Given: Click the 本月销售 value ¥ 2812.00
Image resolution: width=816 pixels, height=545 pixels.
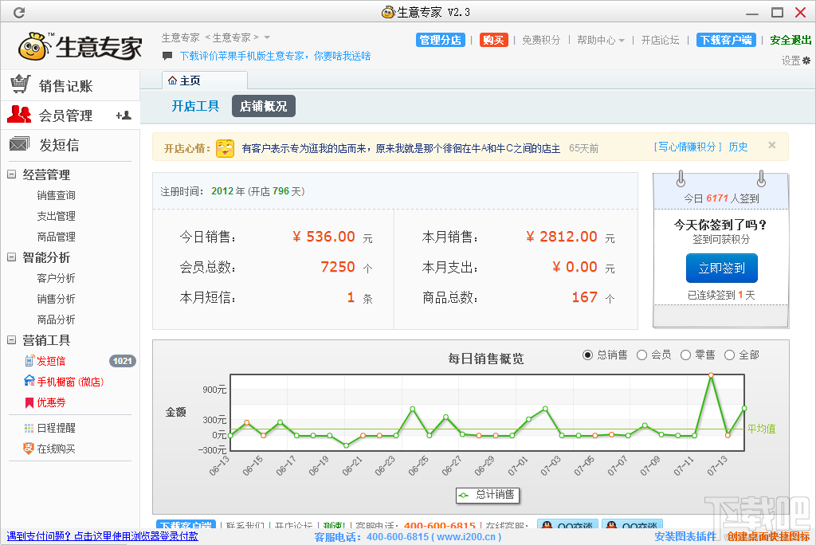Looking at the screenshot, I should click(562, 237).
